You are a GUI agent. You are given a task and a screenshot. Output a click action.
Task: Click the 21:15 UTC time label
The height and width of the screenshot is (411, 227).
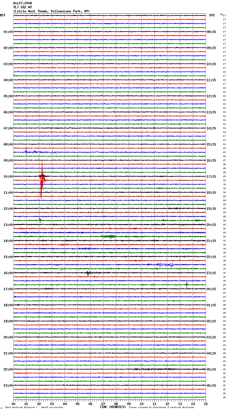[211, 241]
